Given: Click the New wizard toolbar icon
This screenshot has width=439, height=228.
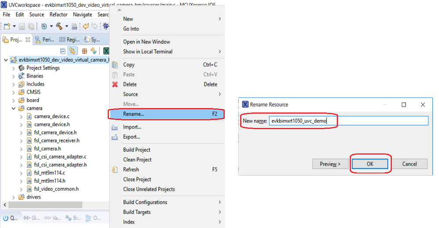Looking at the screenshot, I should tap(7, 26).
